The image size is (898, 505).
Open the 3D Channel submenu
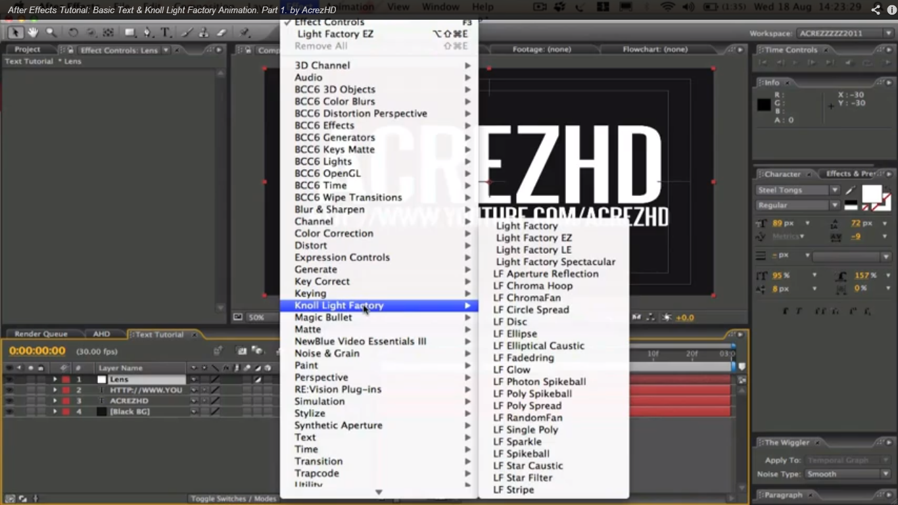coord(379,65)
